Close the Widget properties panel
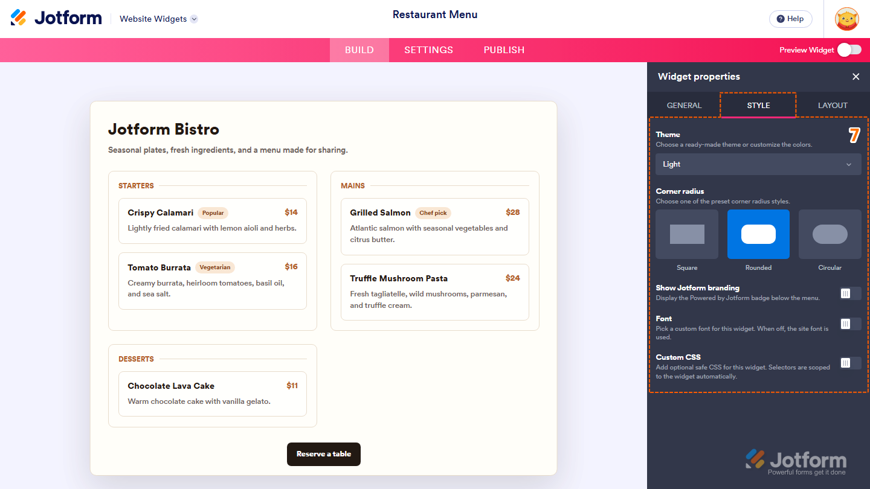Image resolution: width=870 pixels, height=489 pixels. (x=855, y=77)
